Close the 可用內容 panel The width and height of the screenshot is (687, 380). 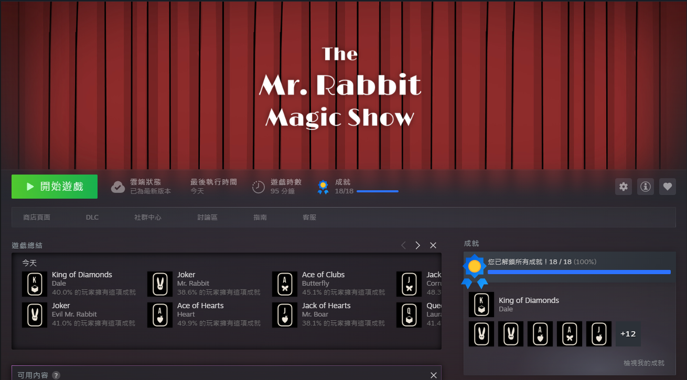tap(434, 375)
